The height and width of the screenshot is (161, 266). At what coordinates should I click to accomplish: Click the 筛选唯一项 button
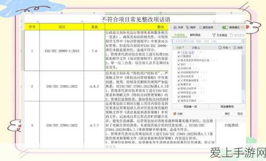point(190,107)
